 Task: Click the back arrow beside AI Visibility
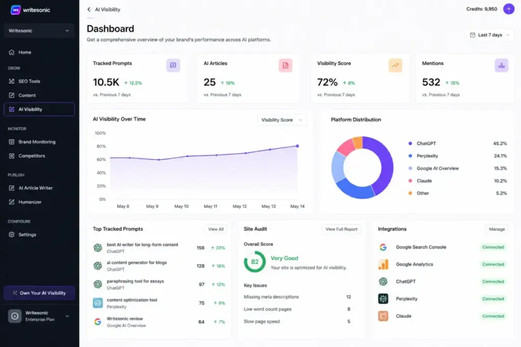(89, 10)
